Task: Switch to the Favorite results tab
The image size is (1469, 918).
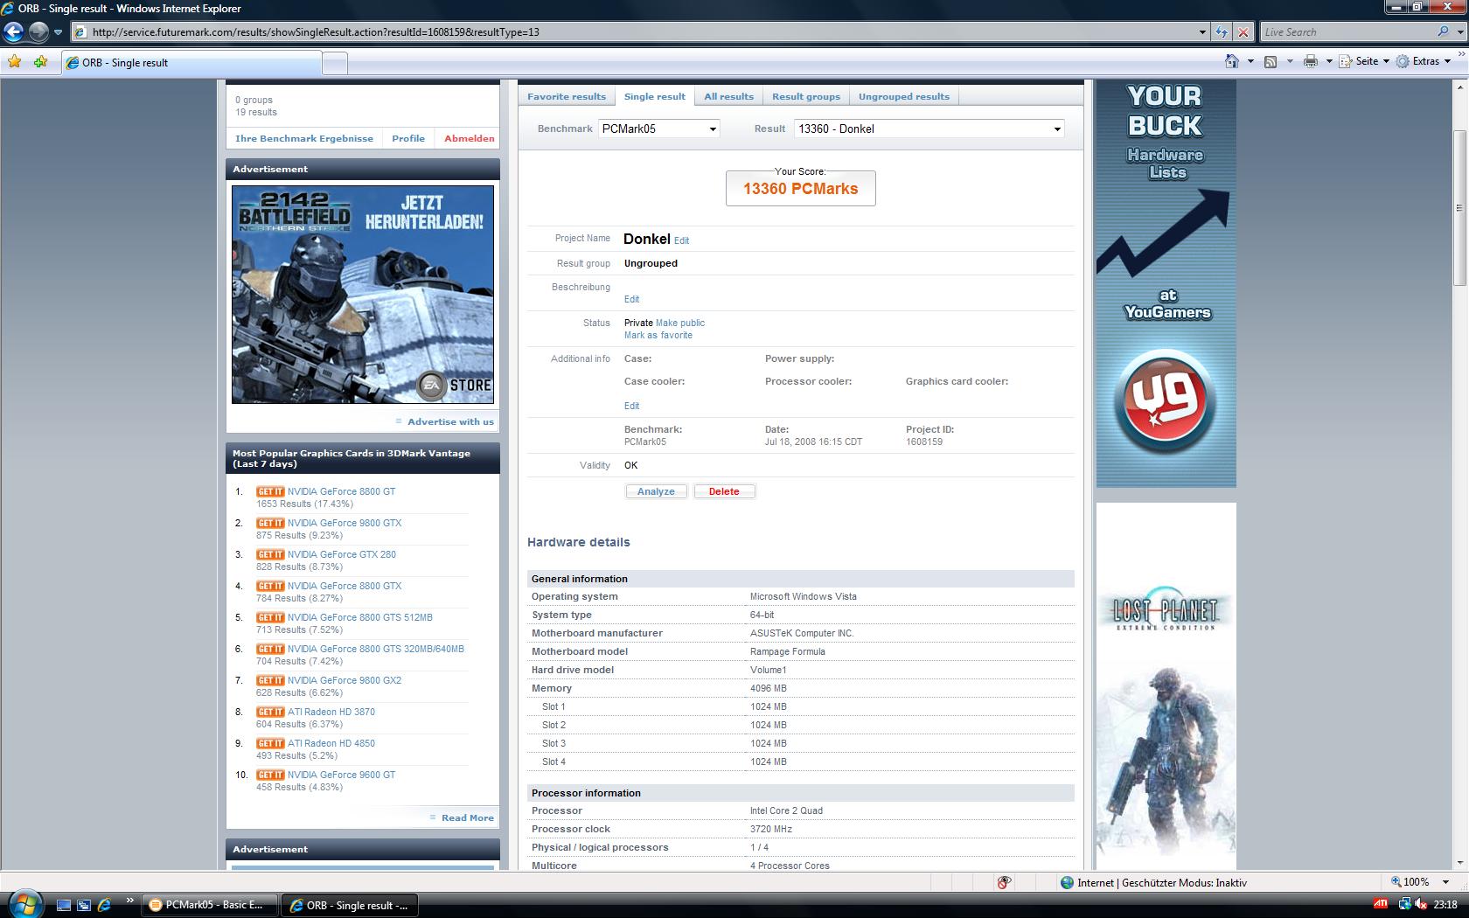Action: [x=567, y=96]
